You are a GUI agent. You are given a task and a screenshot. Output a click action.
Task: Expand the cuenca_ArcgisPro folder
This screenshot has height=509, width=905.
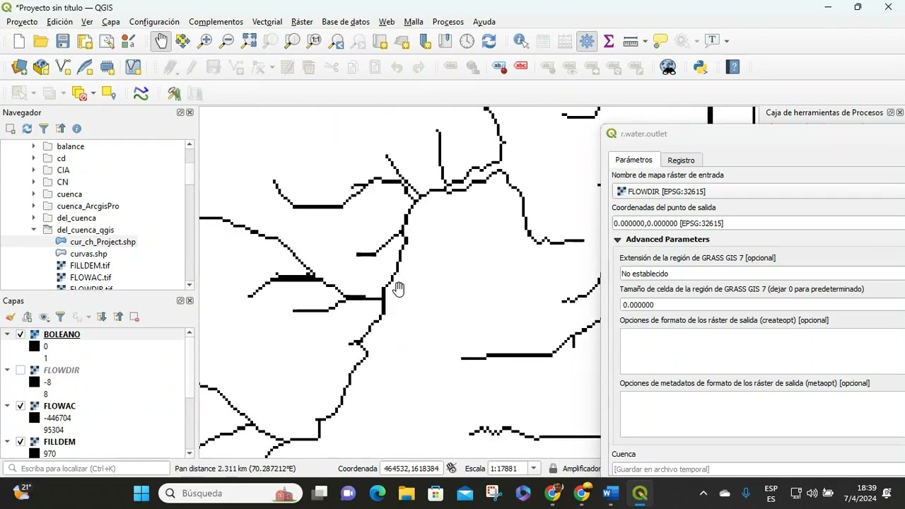click(x=33, y=206)
